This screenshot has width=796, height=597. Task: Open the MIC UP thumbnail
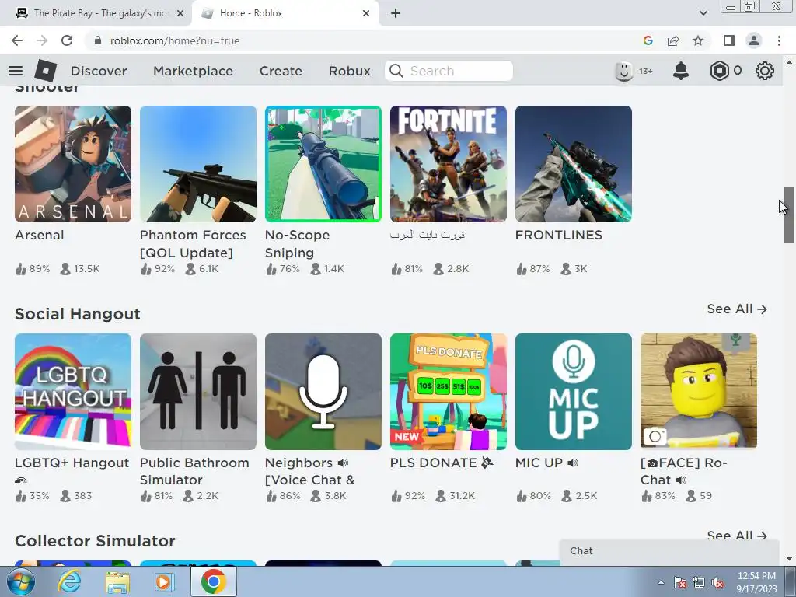tap(574, 392)
